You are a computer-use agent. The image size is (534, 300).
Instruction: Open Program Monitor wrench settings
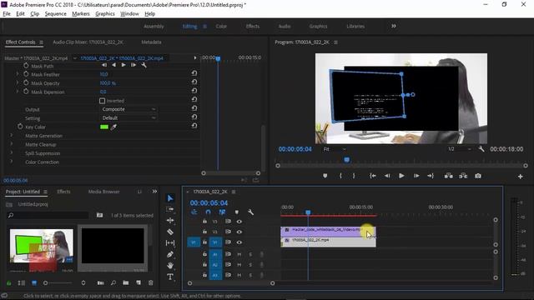tap(481, 149)
